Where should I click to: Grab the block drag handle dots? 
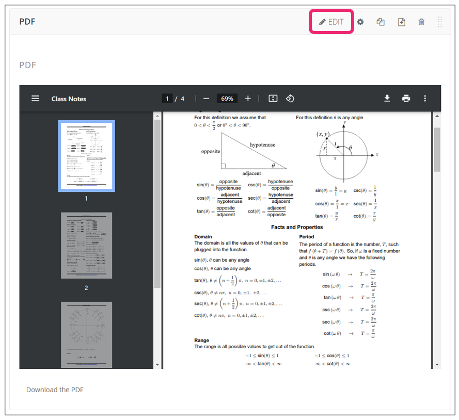[440, 22]
